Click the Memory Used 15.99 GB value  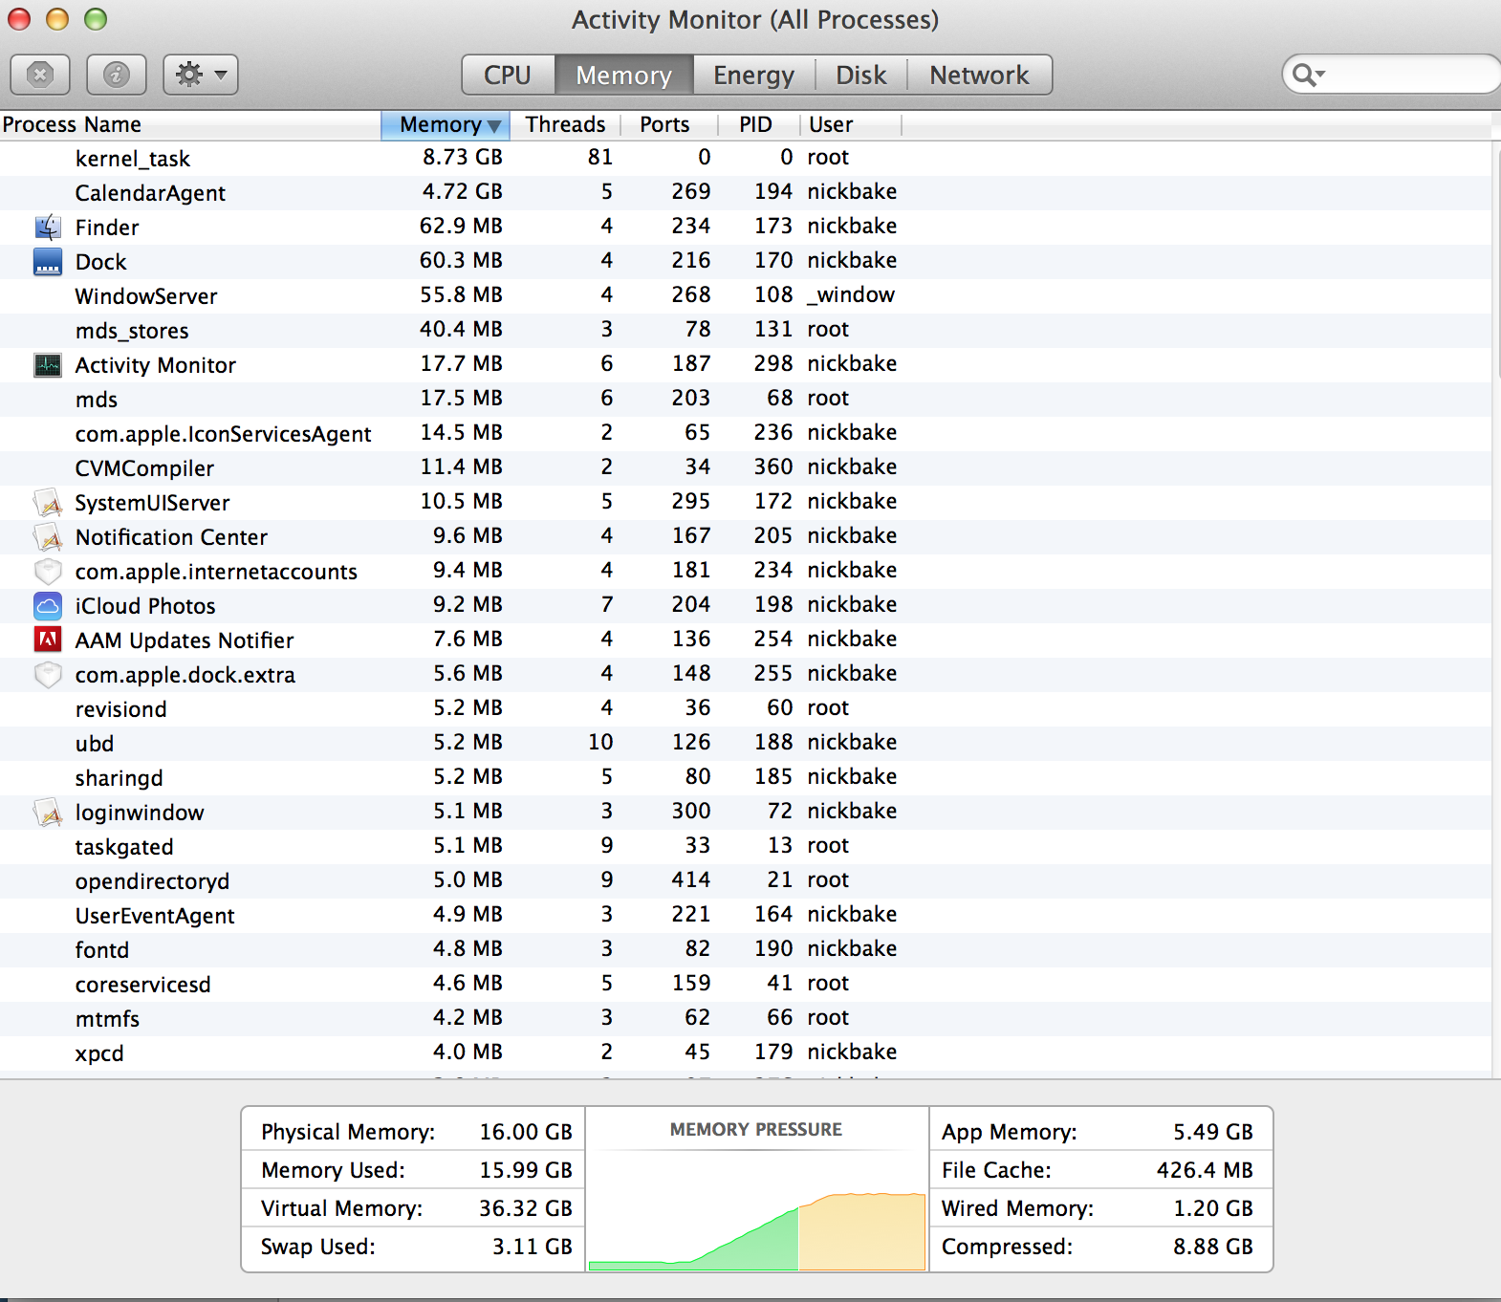pyautogui.click(x=526, y=1170)
